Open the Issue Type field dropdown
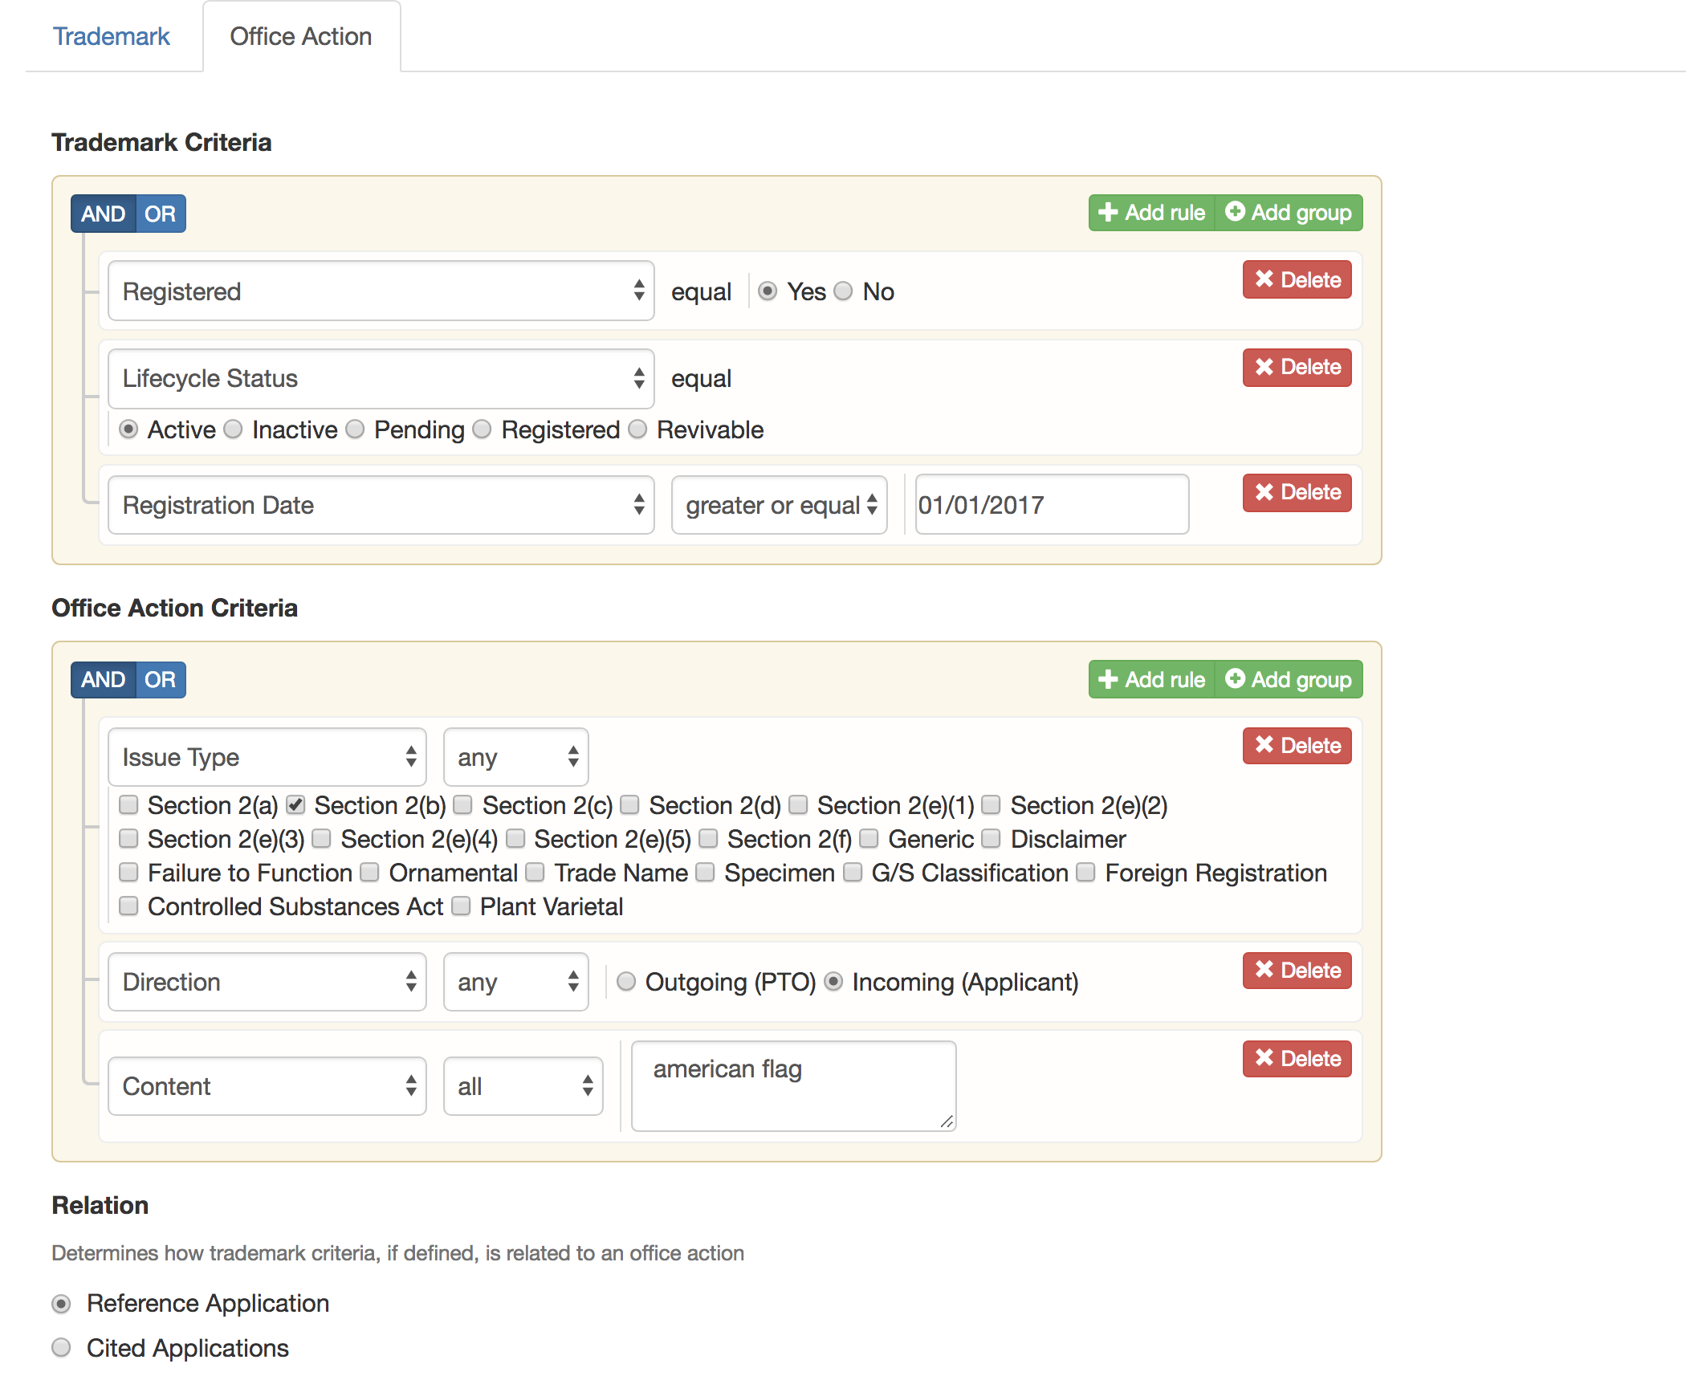The height and width of the screenshot is (1376, 1694). pyautogui.click(x=267, y=757)
